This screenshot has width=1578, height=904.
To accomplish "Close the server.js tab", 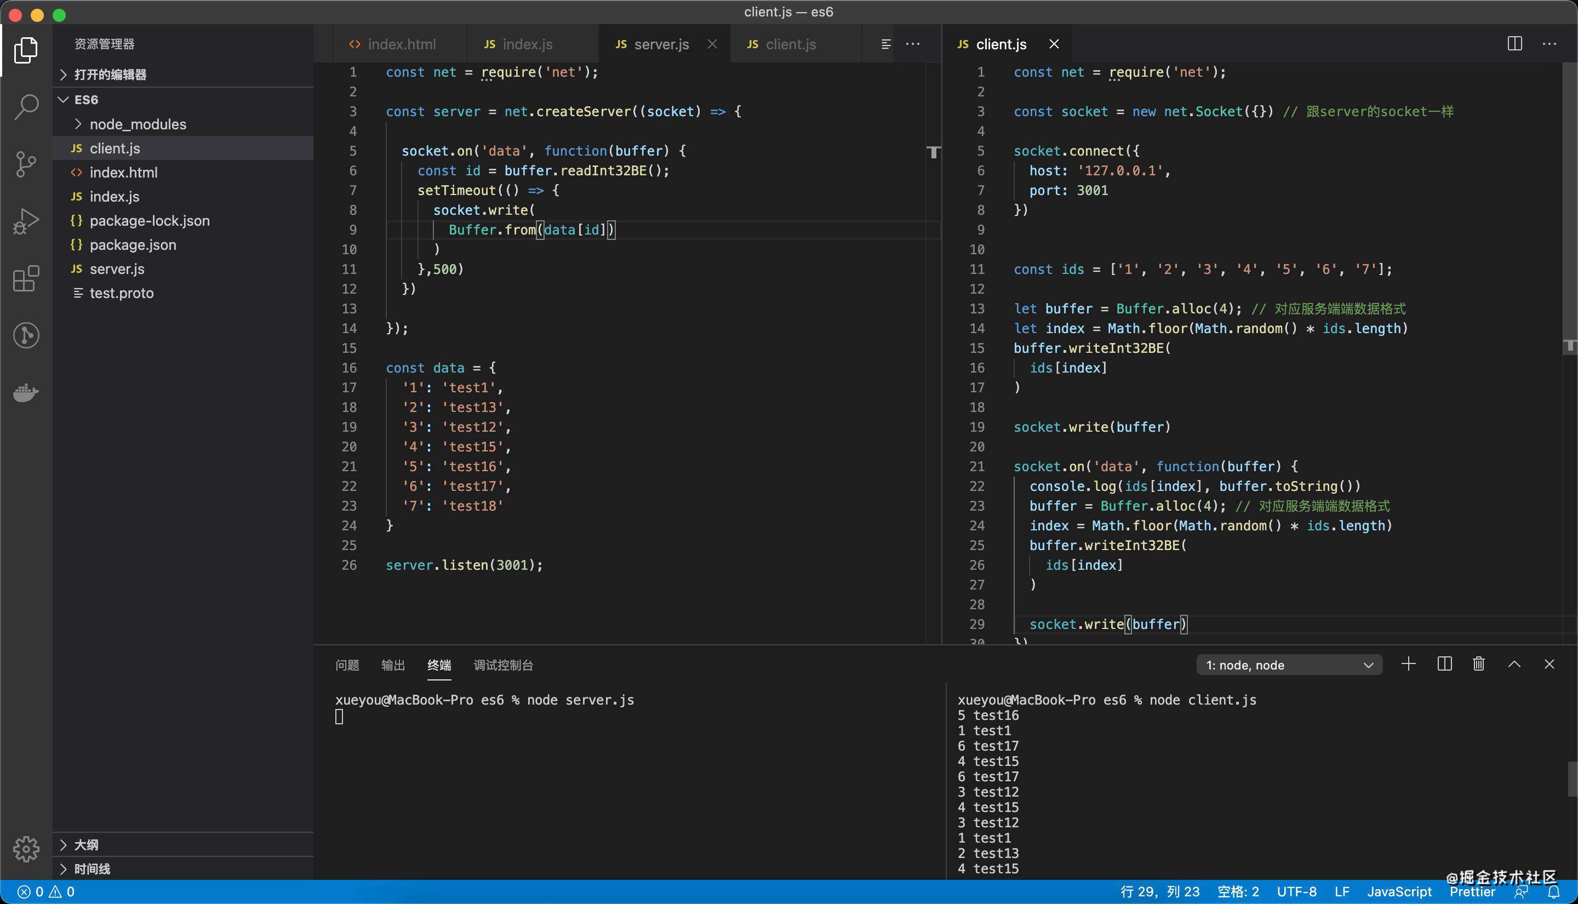I will click(x=713, y=44).
